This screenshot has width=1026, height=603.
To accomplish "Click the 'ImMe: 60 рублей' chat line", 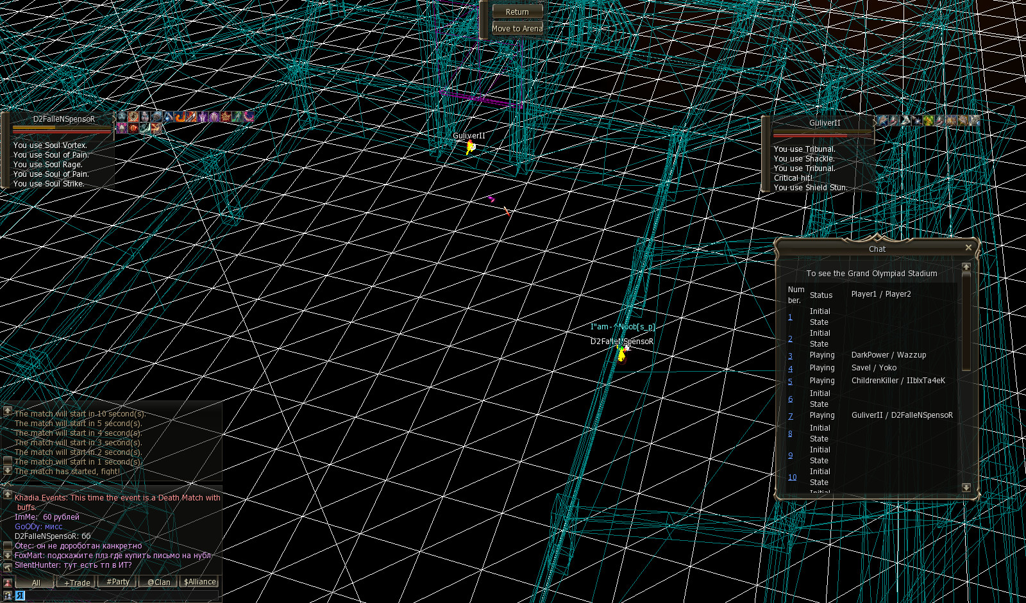I will pyautogui.click(x=47, y=516).
